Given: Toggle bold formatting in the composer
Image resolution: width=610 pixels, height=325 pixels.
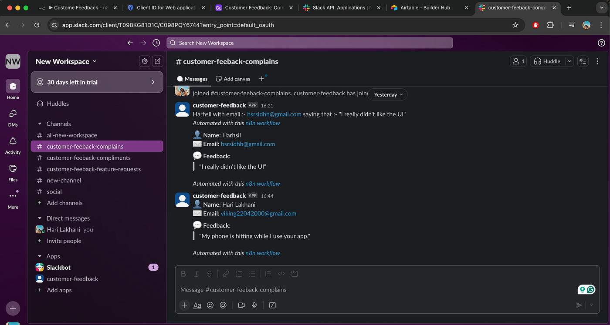Looking at the screenshot, I should (183, 274).
